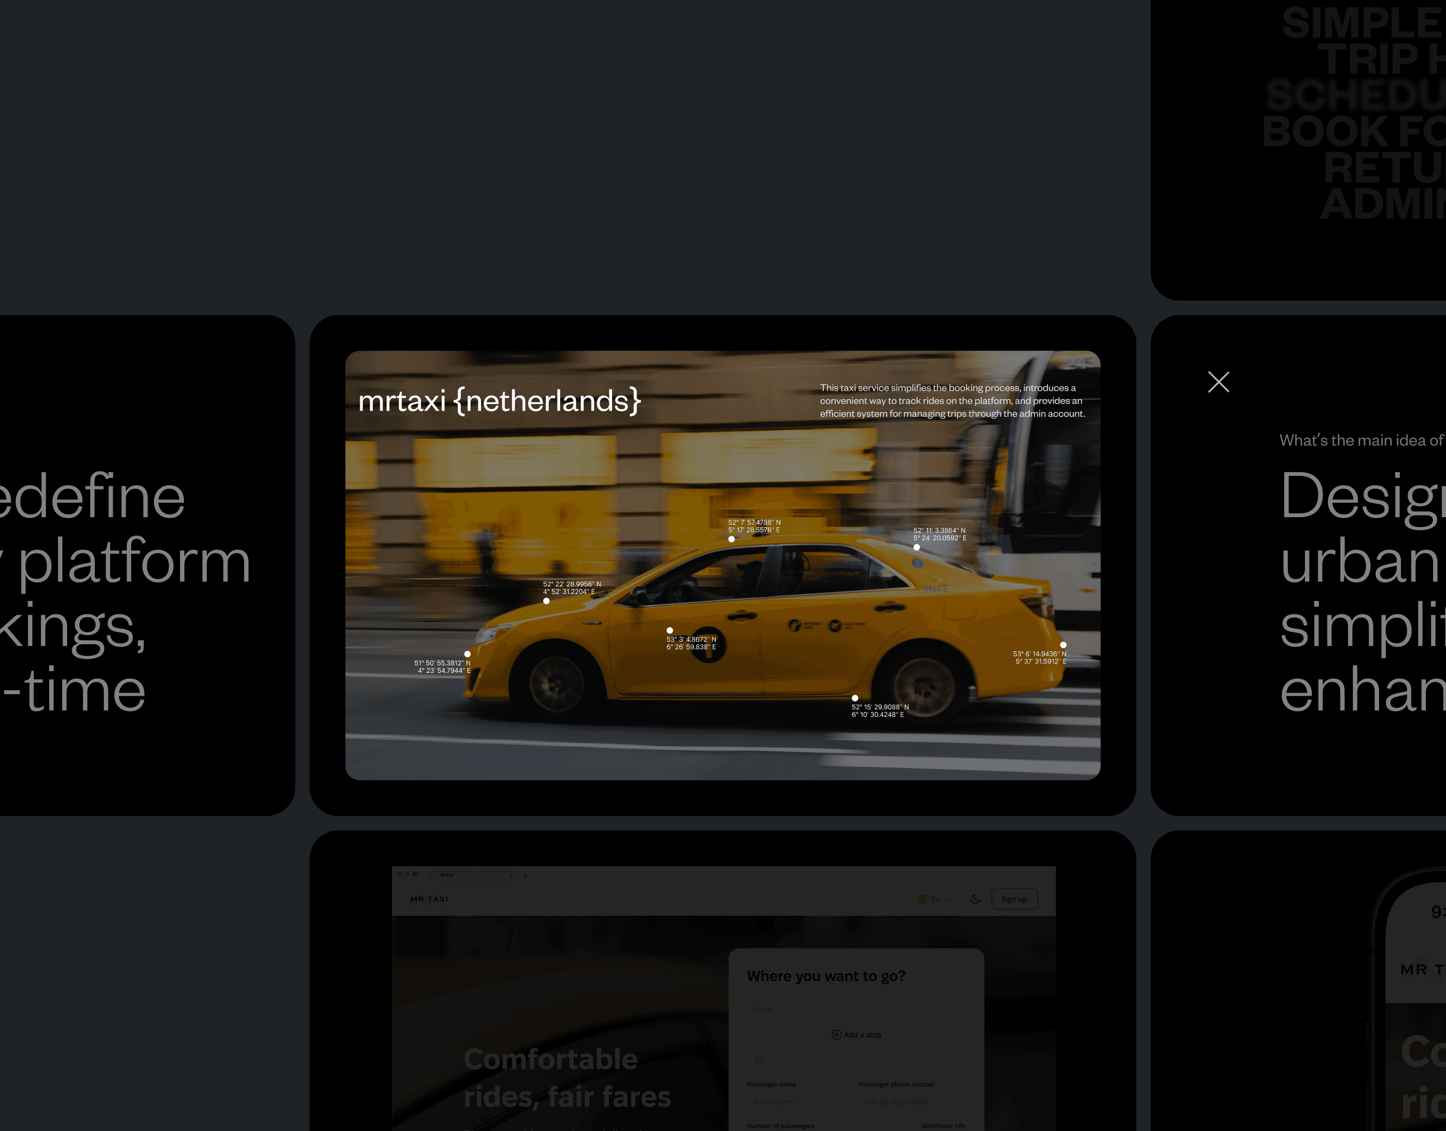The height and width of the screenshot is (1131, 1446).
Task: Click the Sign up button
Action: pos(1014,899)
